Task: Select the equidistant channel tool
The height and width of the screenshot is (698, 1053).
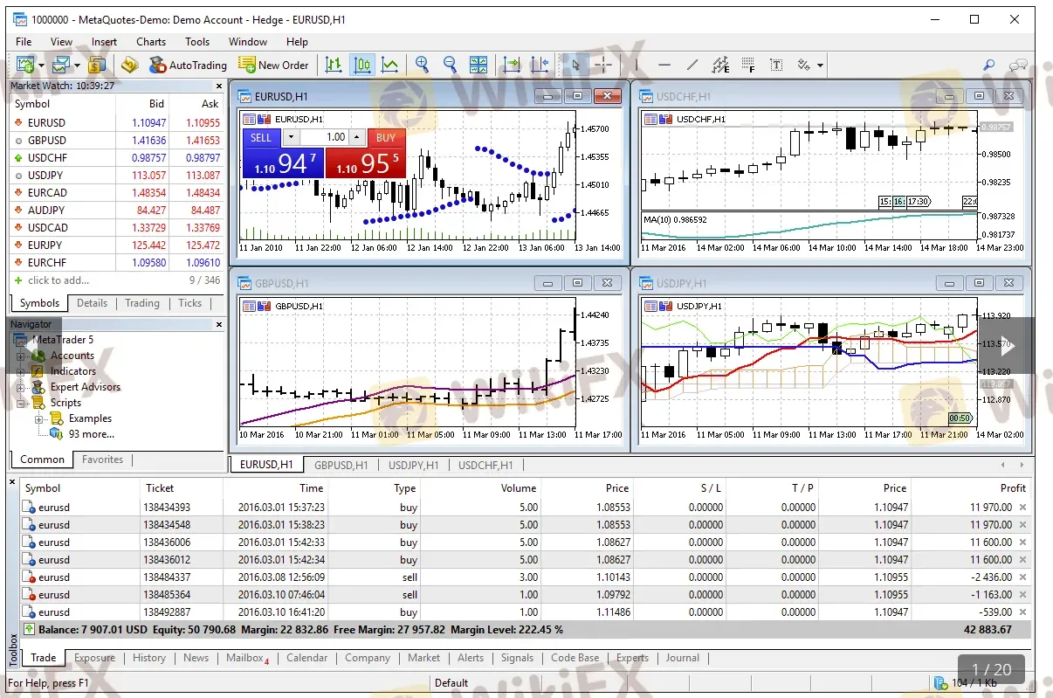Action: coord(720,65)
